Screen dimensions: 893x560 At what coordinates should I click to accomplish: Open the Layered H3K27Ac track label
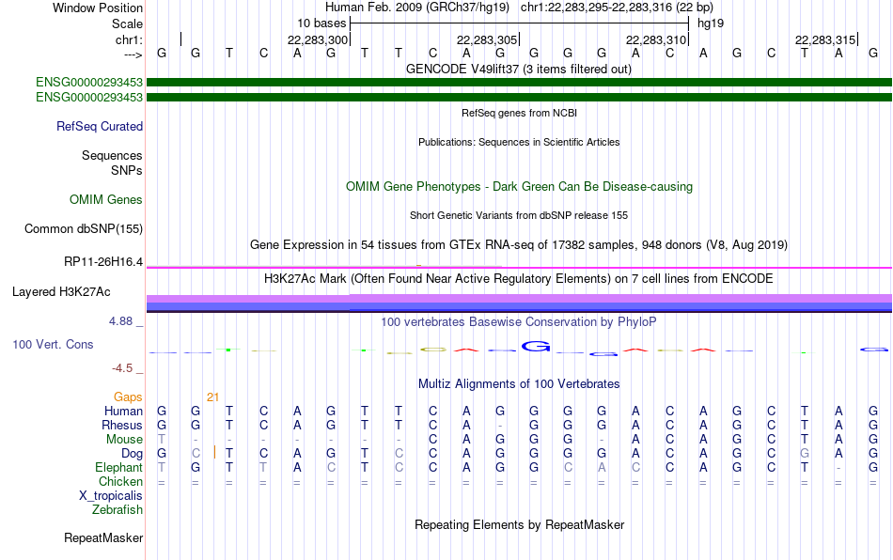tap(61, 292)
